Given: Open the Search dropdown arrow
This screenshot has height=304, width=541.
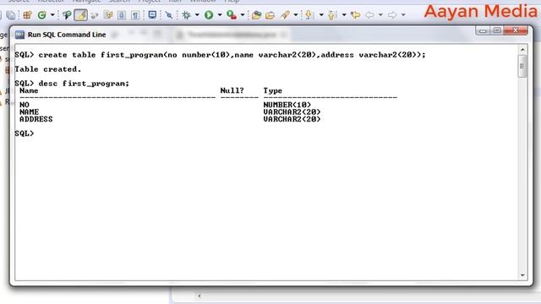Looking at the screenshot, I should 296,15.
